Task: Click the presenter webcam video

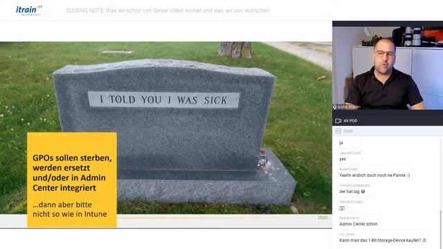Action: click(x=388, y=68)
